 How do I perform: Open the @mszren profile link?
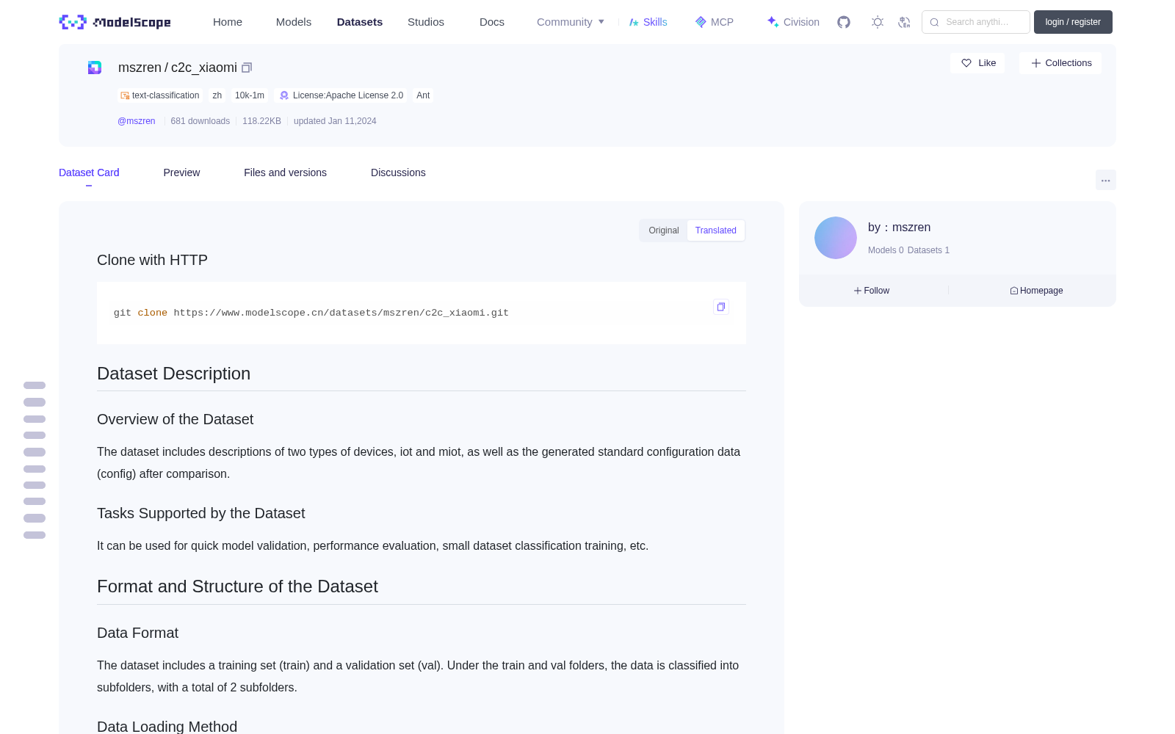137,121
